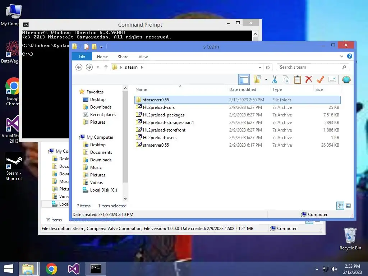
Task: Switch to large icons view in status bar
Action: point(348,206)
